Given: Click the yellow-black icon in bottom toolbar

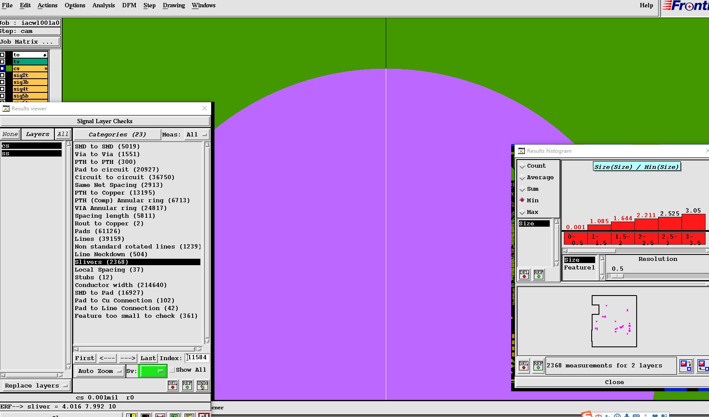Looking at the screenshot, I should coord(131,415).
